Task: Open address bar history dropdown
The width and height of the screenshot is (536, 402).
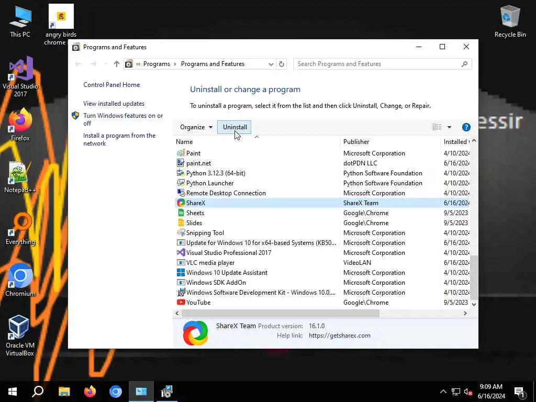Action: pos(271,64)
